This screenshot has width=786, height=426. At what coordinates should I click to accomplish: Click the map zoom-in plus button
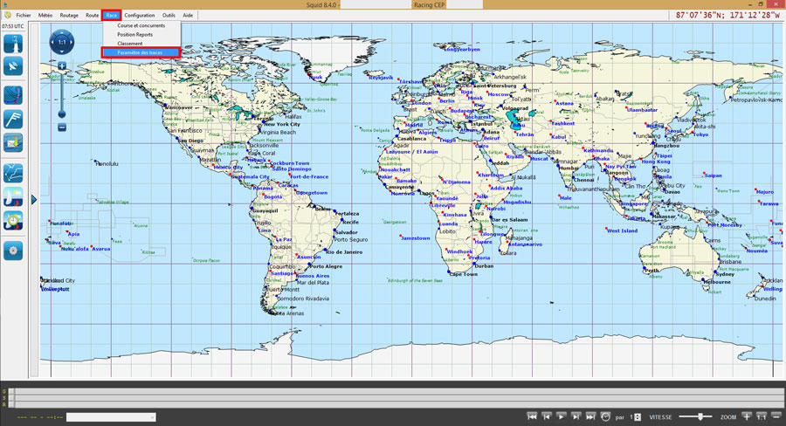point(62,66)
